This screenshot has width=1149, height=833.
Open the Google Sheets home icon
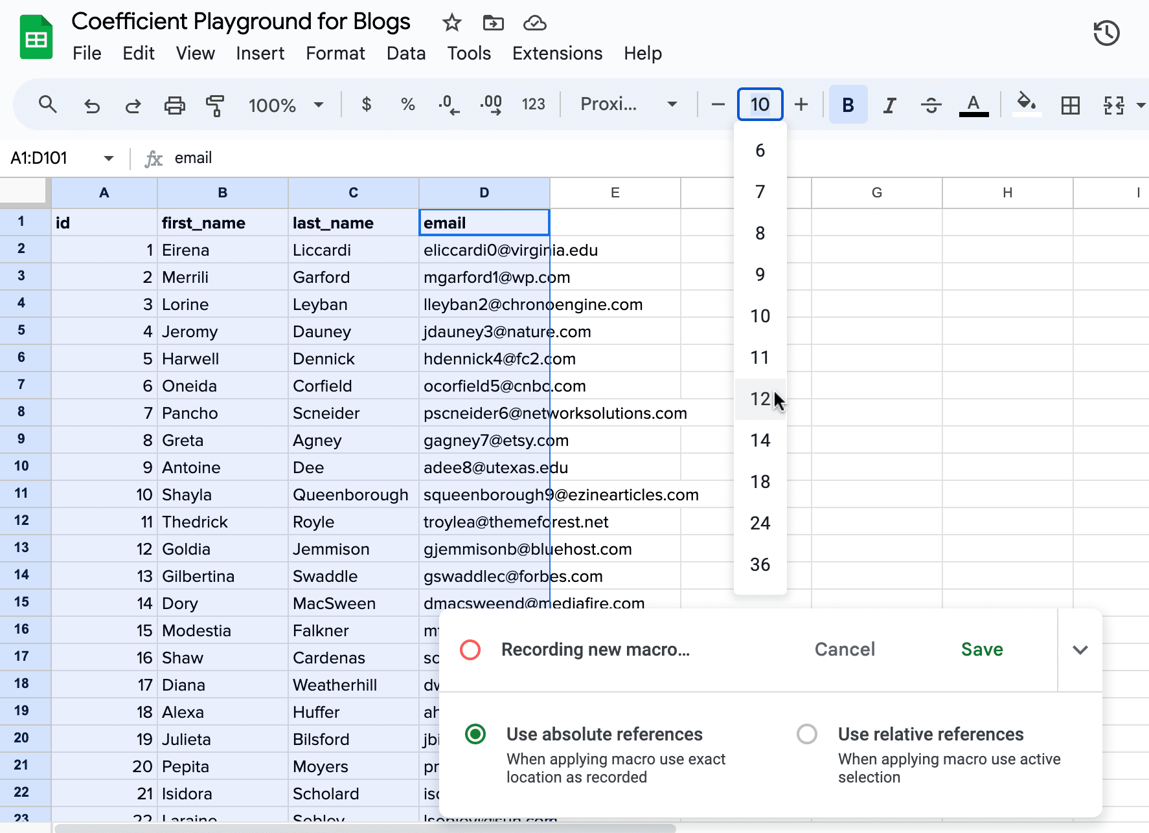point(36,38)
